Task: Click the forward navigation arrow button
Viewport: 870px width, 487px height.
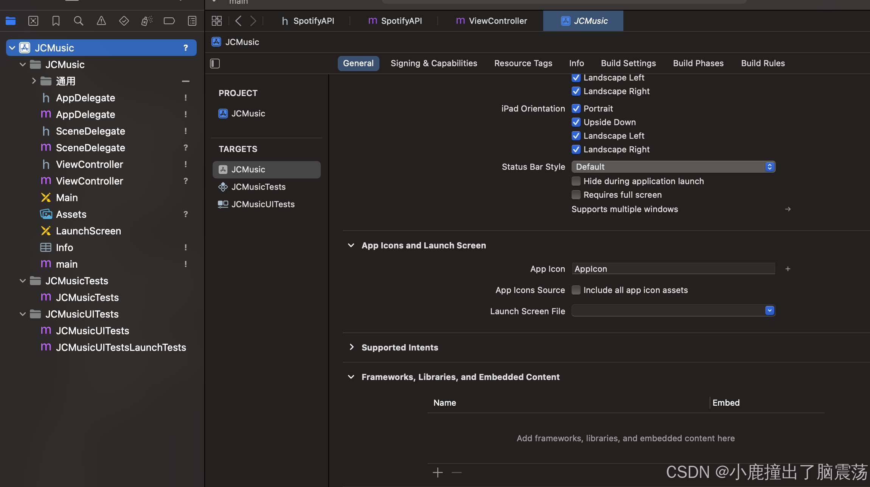Action: tap(253, 20)
